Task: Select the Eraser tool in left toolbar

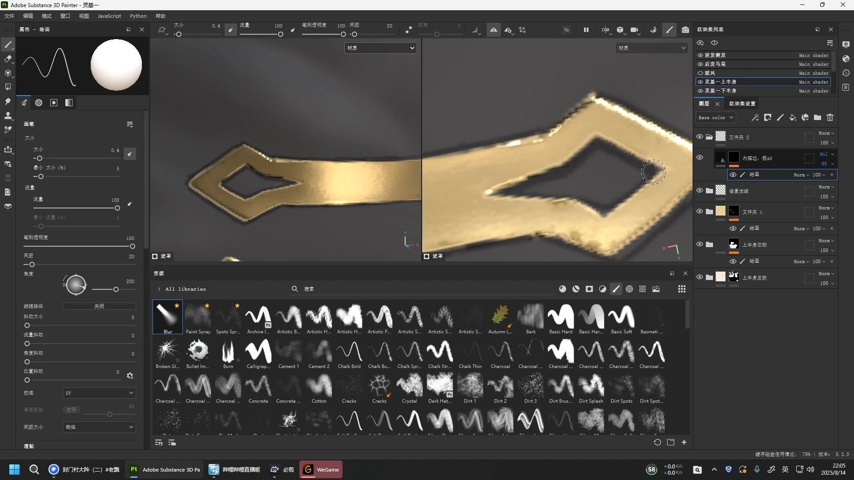Action: (x=8, y=59)
